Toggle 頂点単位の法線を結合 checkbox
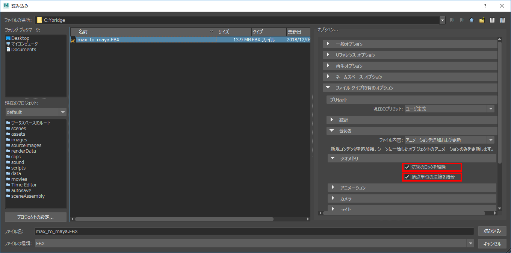The width and height of the screenshot is (511, 253). point(407,177)
